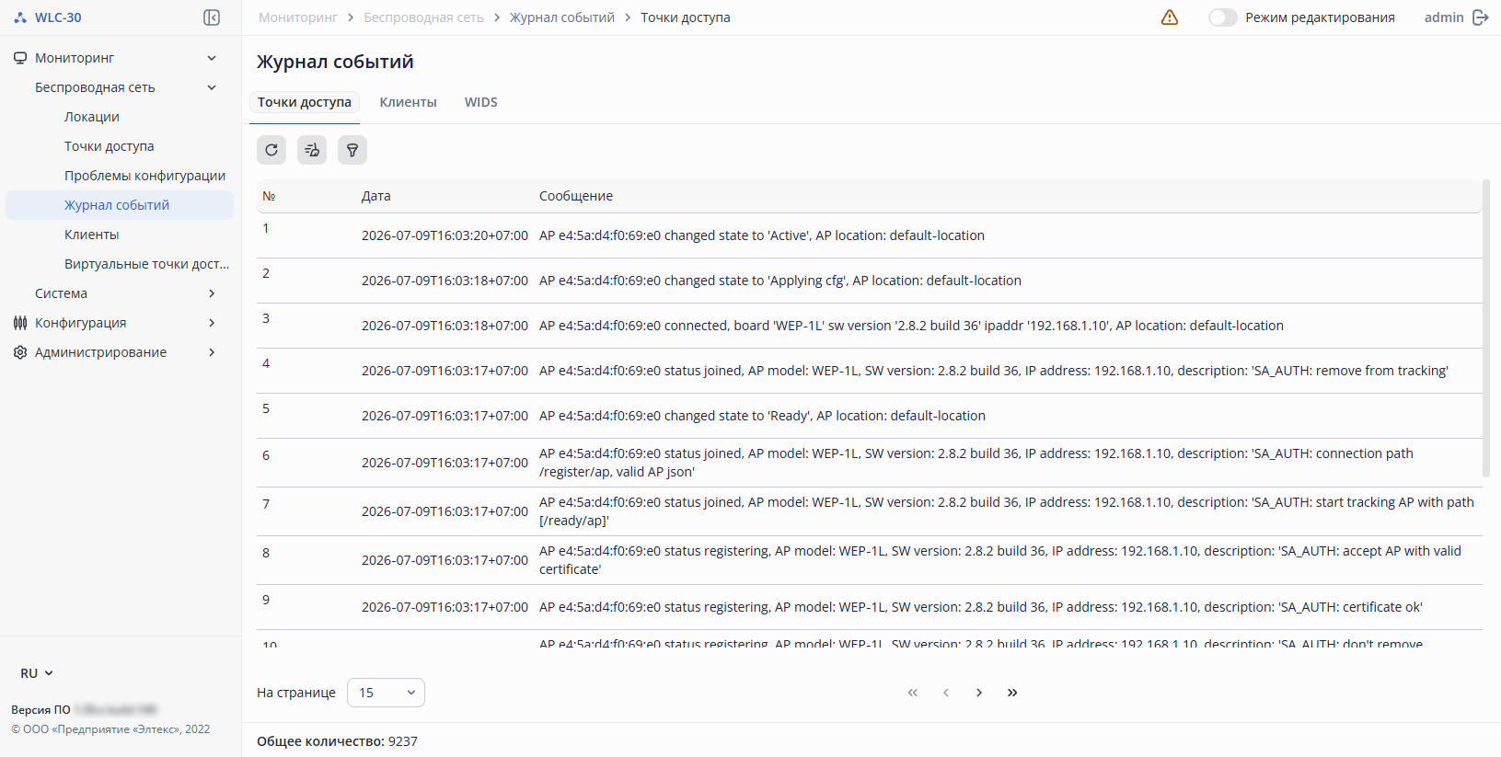Click the clear log toolbar icon
Viewport: 1501px width, 757px height.
click(312, 150)
